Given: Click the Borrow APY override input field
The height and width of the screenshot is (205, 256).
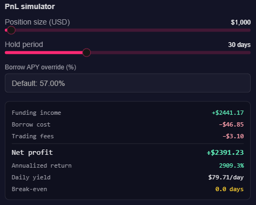Looking at the screenshot, I should coord(128,83).
